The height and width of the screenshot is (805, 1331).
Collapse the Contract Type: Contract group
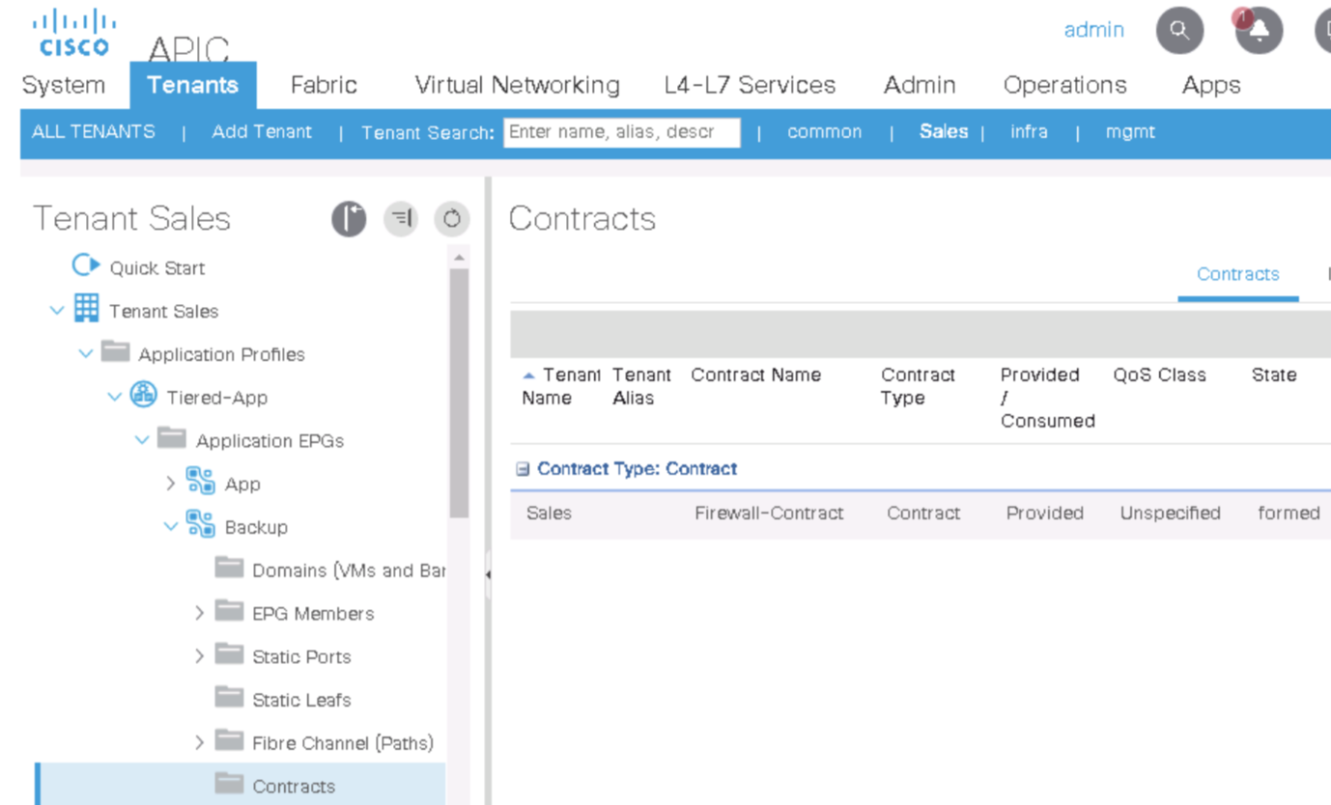pyautogui.click(x=523, y=469)
